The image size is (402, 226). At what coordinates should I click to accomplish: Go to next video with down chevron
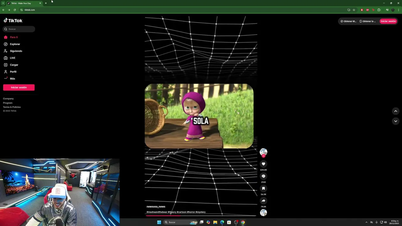pyautogui.click(x=396, y=121)
